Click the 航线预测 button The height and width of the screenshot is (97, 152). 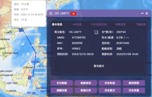coord(134,83)
